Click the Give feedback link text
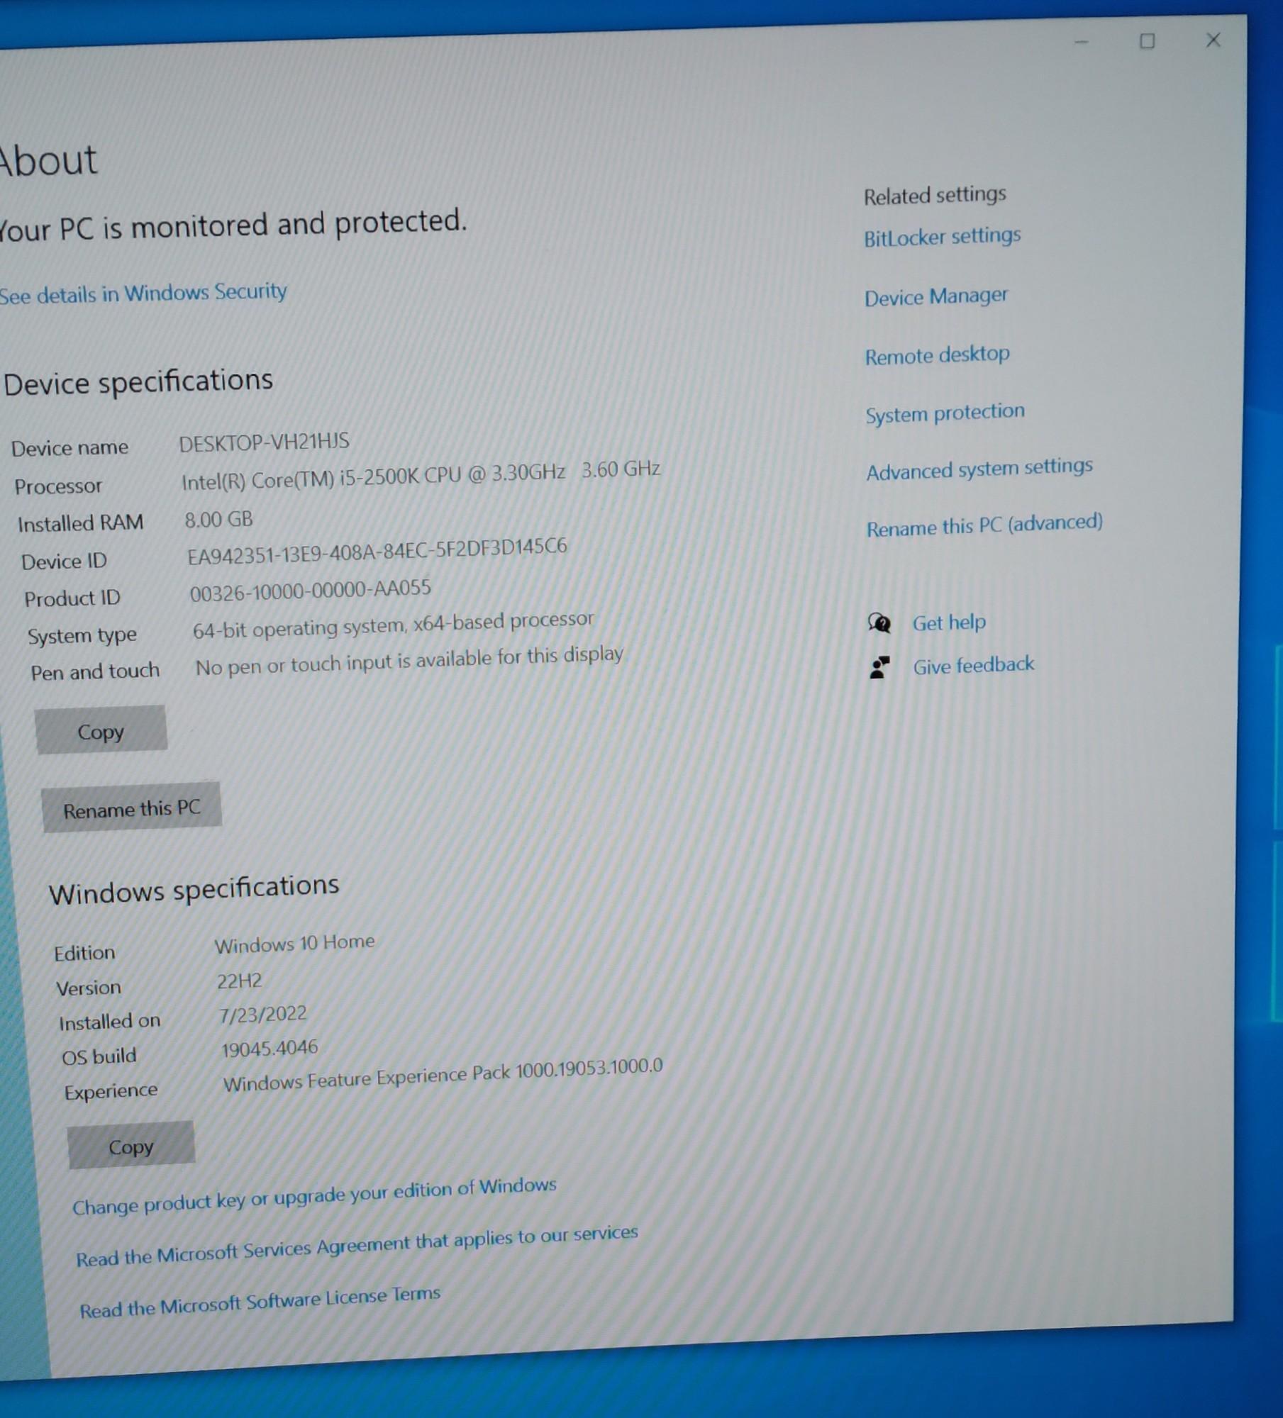 (x=973, y=666)
